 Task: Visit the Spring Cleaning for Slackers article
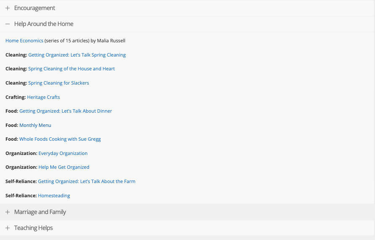click(59, 83)
